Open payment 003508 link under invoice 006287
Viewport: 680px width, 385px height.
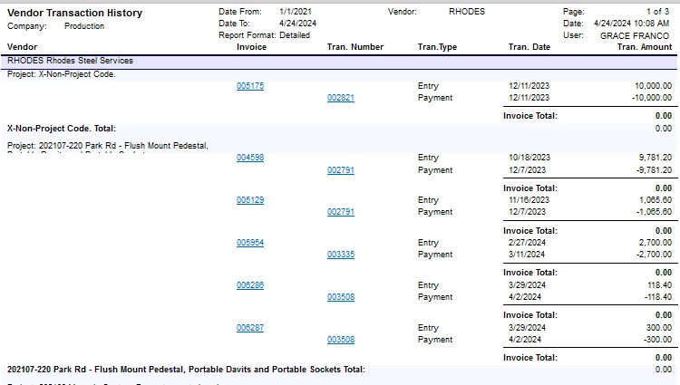[341, 340]
